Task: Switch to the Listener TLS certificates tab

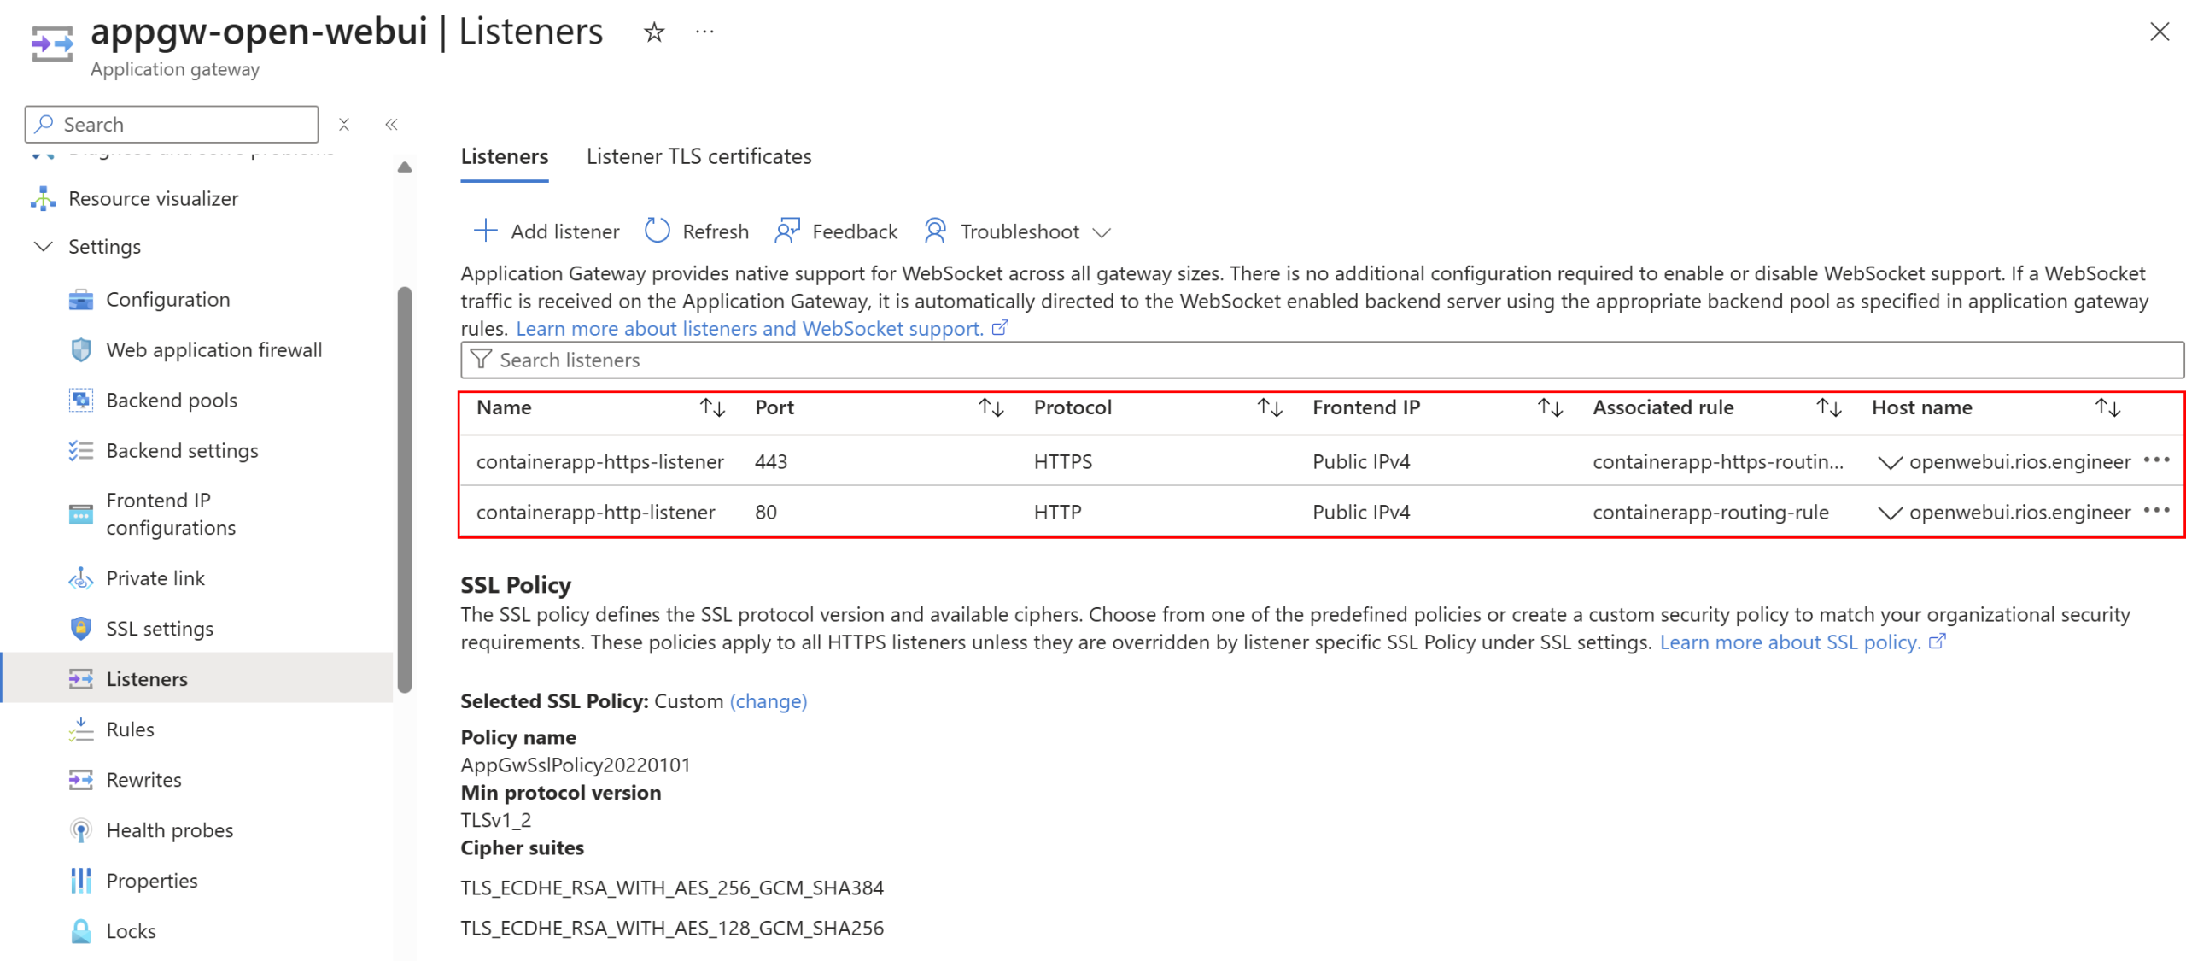Action: click(x=698, y=156)
